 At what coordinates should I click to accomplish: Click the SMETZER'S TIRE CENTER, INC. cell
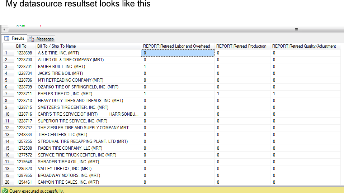pos(88,107)
